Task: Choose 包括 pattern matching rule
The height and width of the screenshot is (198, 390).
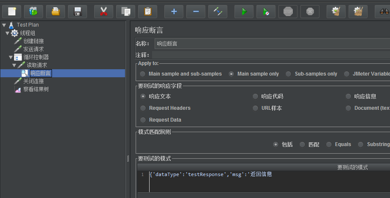Action: 275,144
